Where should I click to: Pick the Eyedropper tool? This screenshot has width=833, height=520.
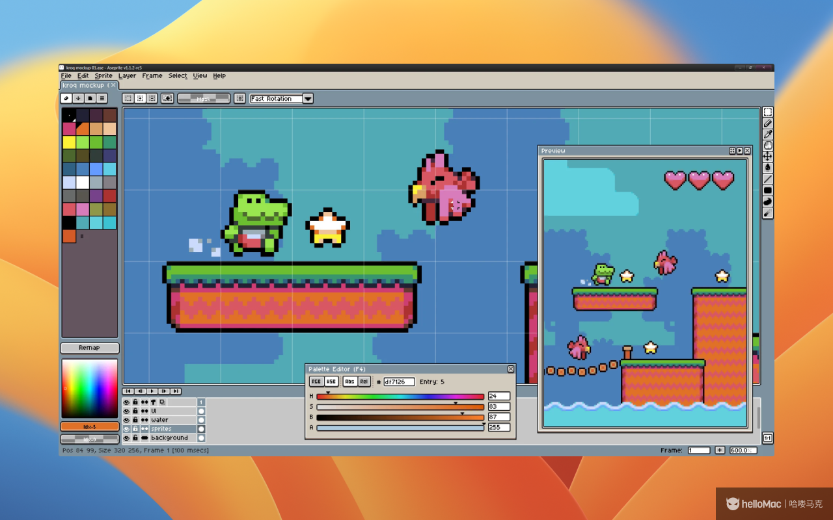[768, 135]
